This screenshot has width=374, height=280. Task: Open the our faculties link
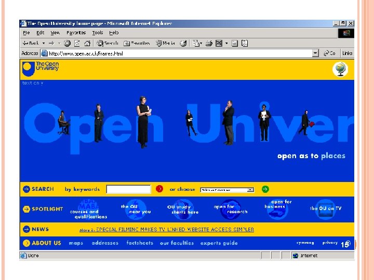point(177,243)
